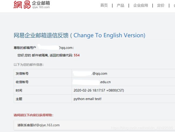
Task: Select subject text python email test!
Action: 87,99
